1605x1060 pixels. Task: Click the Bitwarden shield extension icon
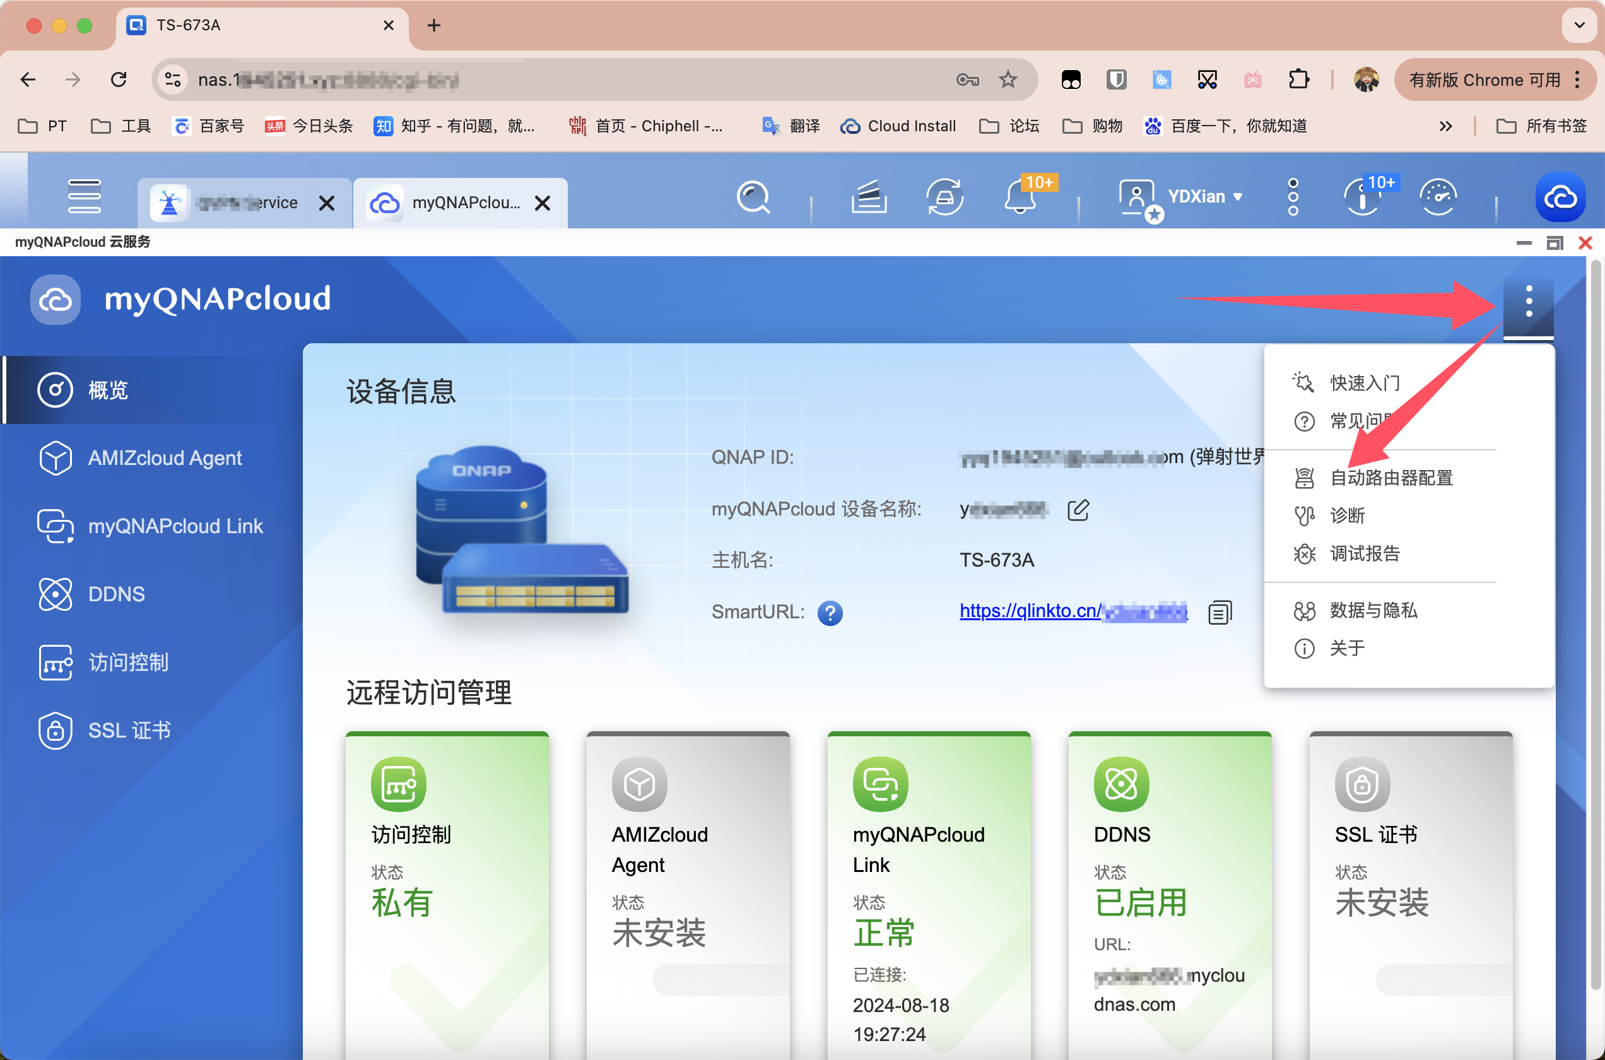tap(1115, 79)
